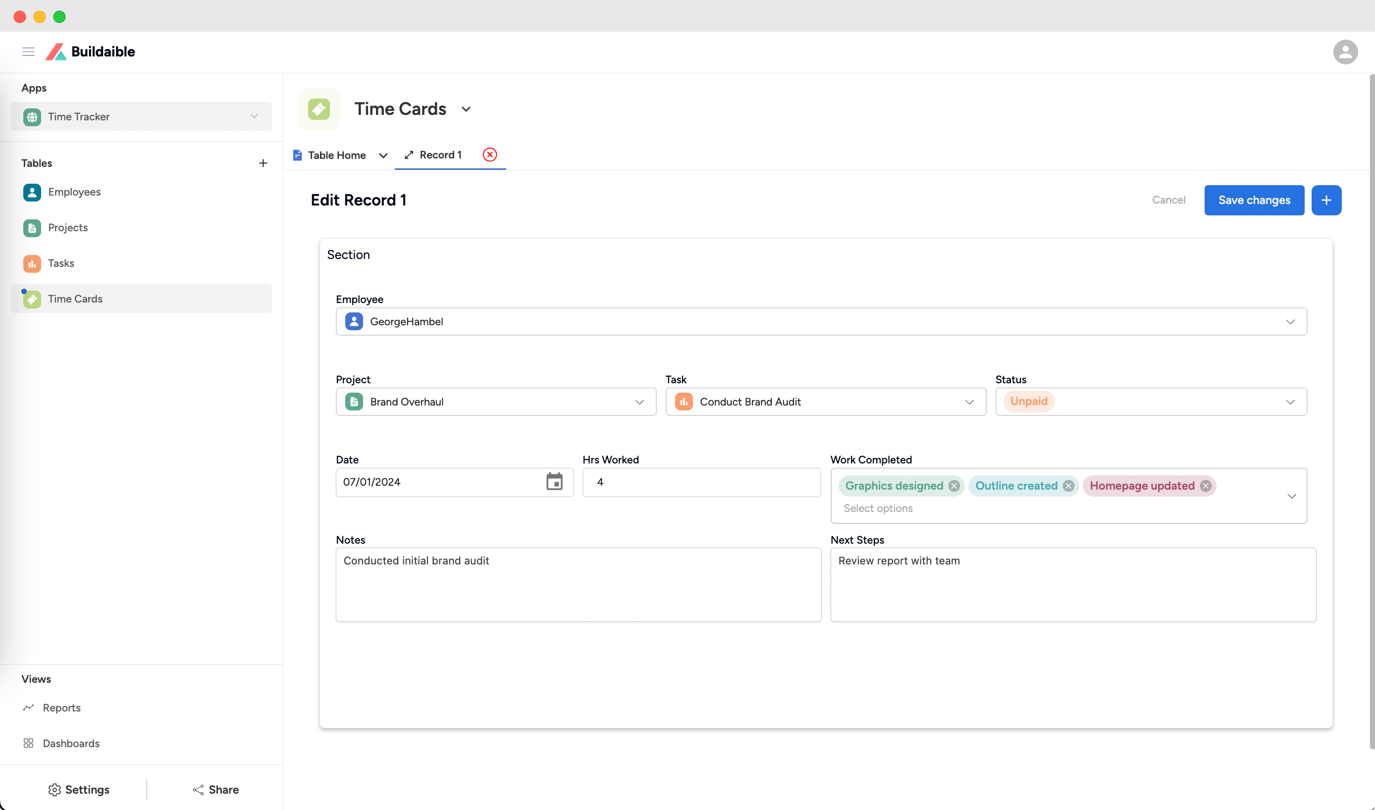The image size is (1375, 810).
Task: Click the Time Cards sidebar icon
Action: click(32, 299)
